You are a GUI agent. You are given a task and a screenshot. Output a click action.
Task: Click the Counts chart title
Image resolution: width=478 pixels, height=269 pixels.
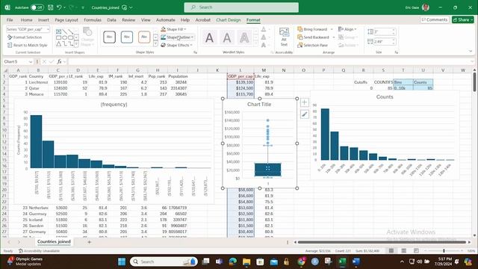click(x=385, y=97)
